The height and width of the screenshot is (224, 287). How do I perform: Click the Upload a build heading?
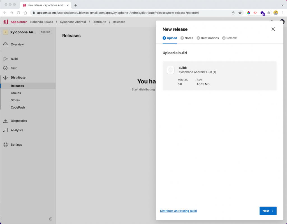[x=175, y=53]
